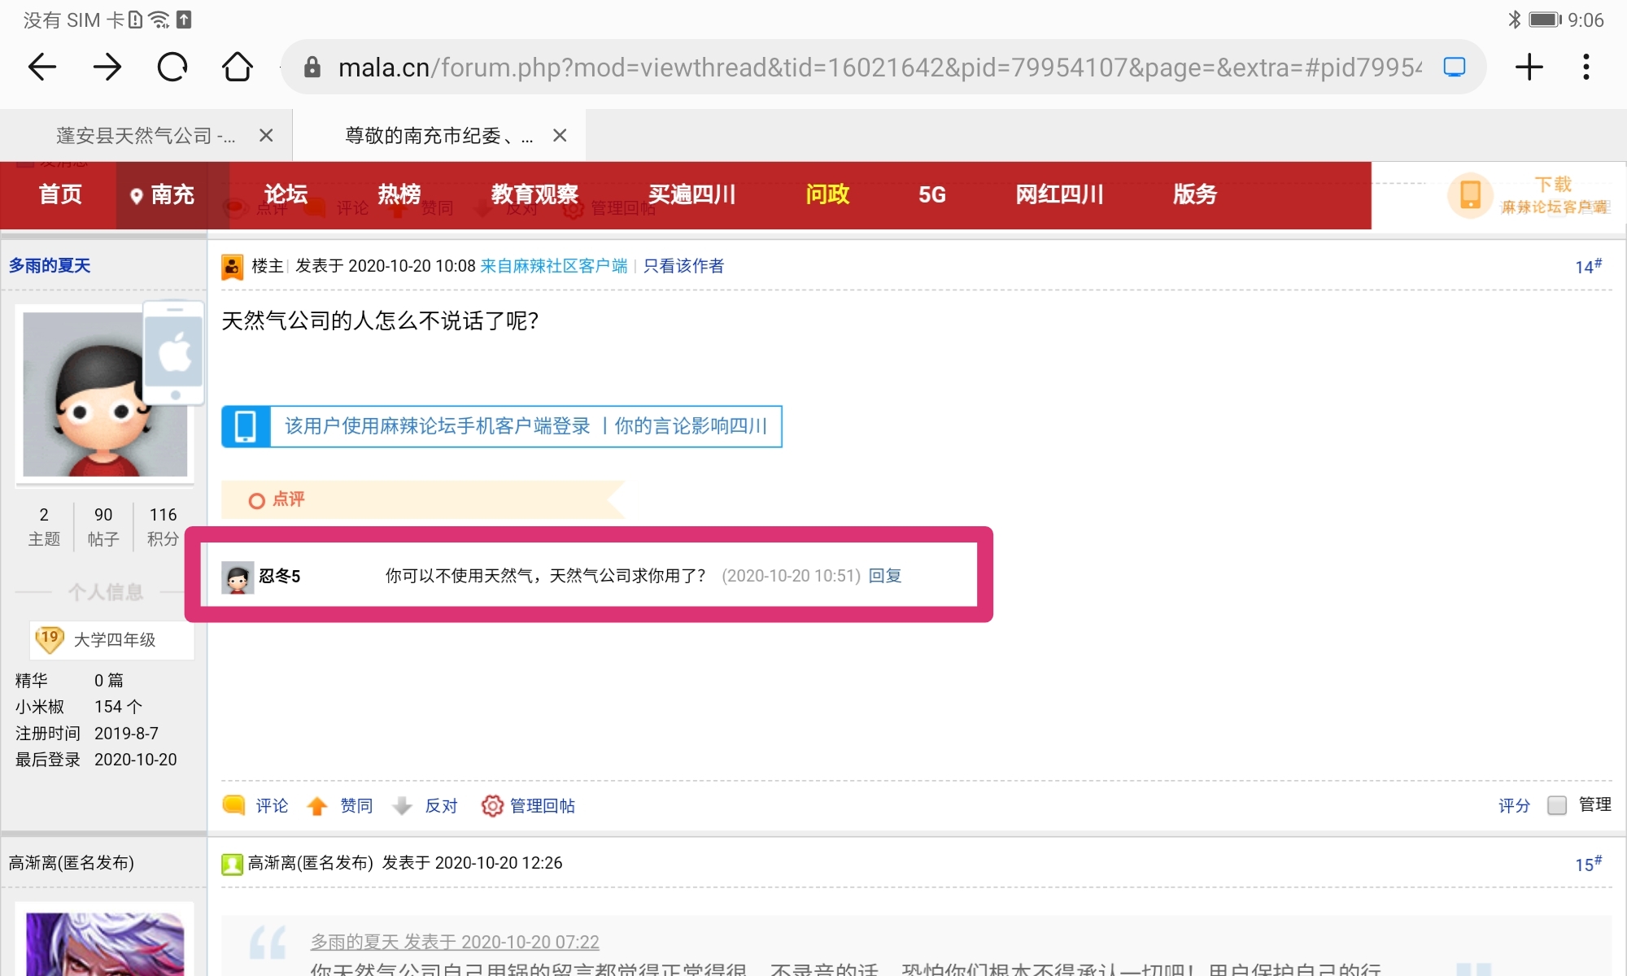Switch to 蓬安县天然气公司 browser tab
1627x976 pixels.
tap(145, 136)
